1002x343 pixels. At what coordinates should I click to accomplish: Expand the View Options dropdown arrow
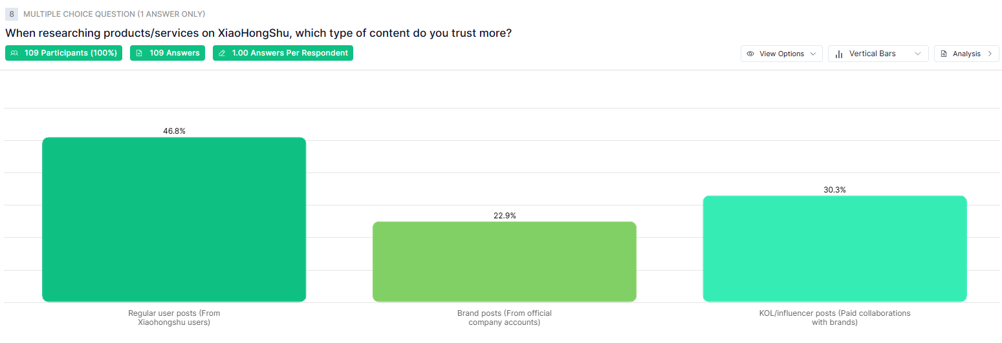tap(813, 54)
